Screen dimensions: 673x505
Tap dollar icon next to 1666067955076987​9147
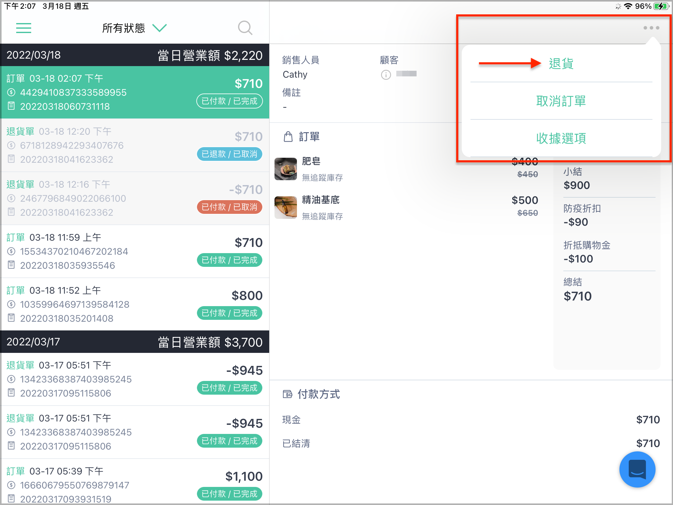[11, 485]
